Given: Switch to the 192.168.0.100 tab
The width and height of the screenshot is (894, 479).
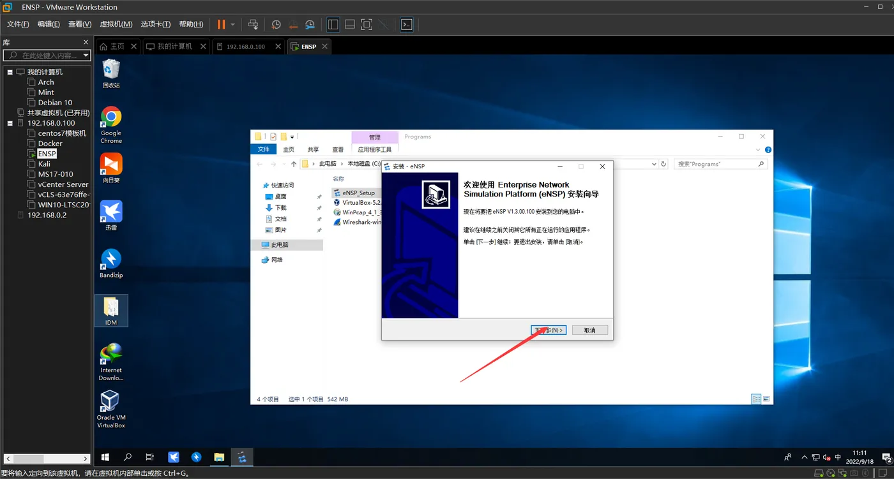Looking at the screenshot, I should point(246,47).
